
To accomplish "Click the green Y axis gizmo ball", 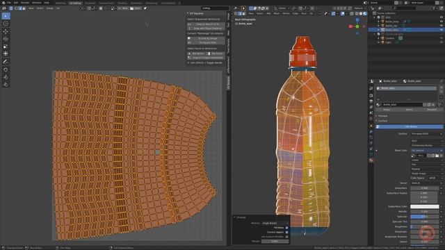I will (x=357, y=26).
